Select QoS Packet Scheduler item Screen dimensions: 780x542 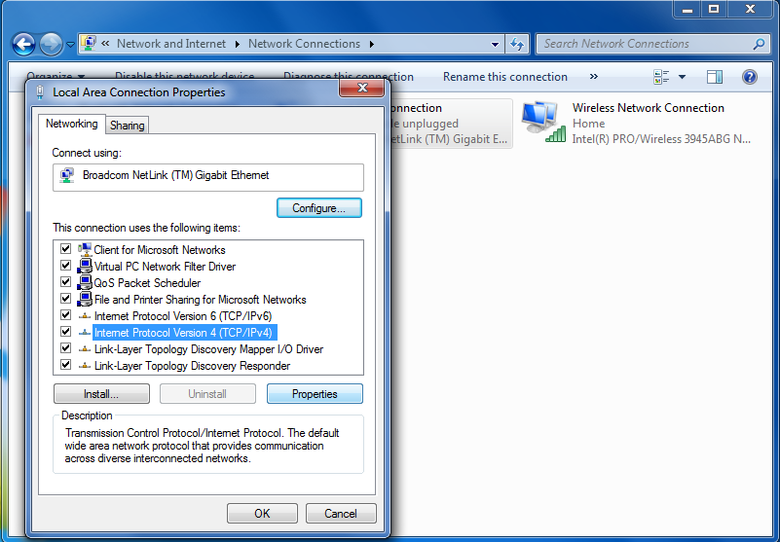147,283
